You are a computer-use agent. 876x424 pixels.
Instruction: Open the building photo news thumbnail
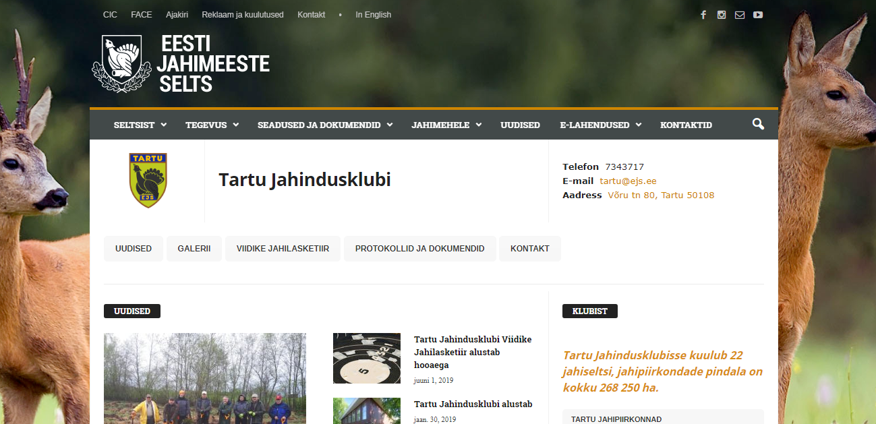[367, 411]
